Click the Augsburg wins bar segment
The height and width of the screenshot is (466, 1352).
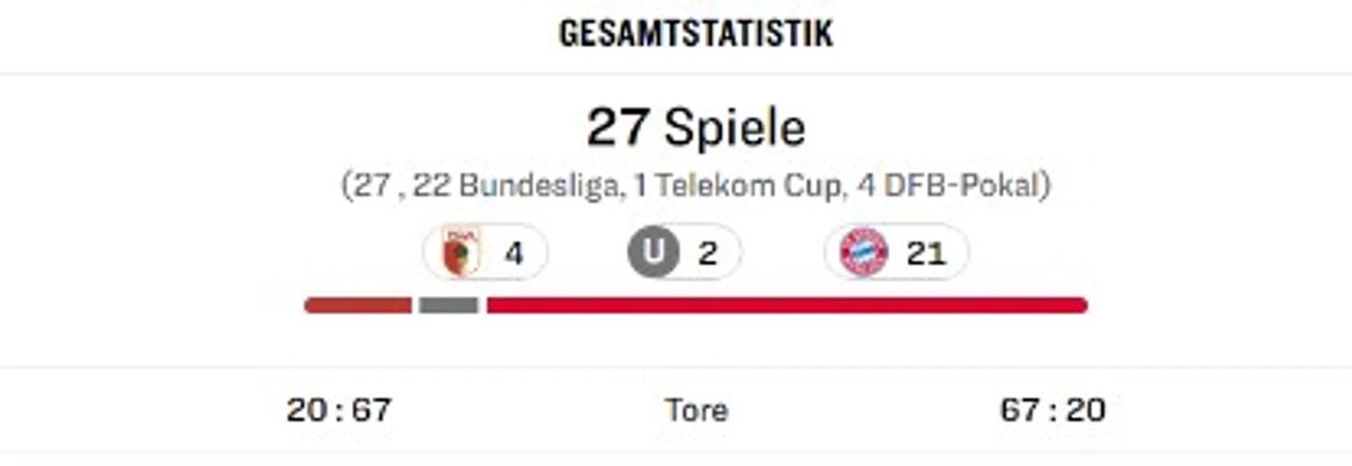tap(357, 305)
